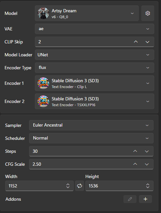161x213 pixels.
Task: Open Encoder 1 Clip L selector
Action: click(94, 83)
